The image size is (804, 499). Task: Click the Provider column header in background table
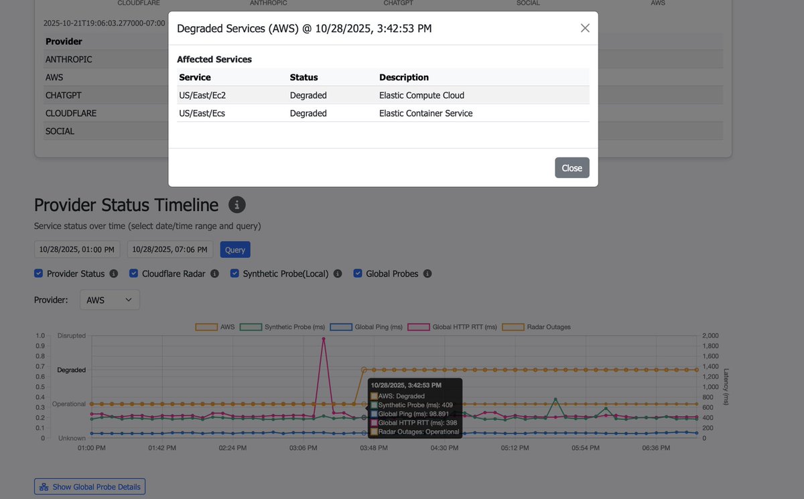tap(64, 42)
